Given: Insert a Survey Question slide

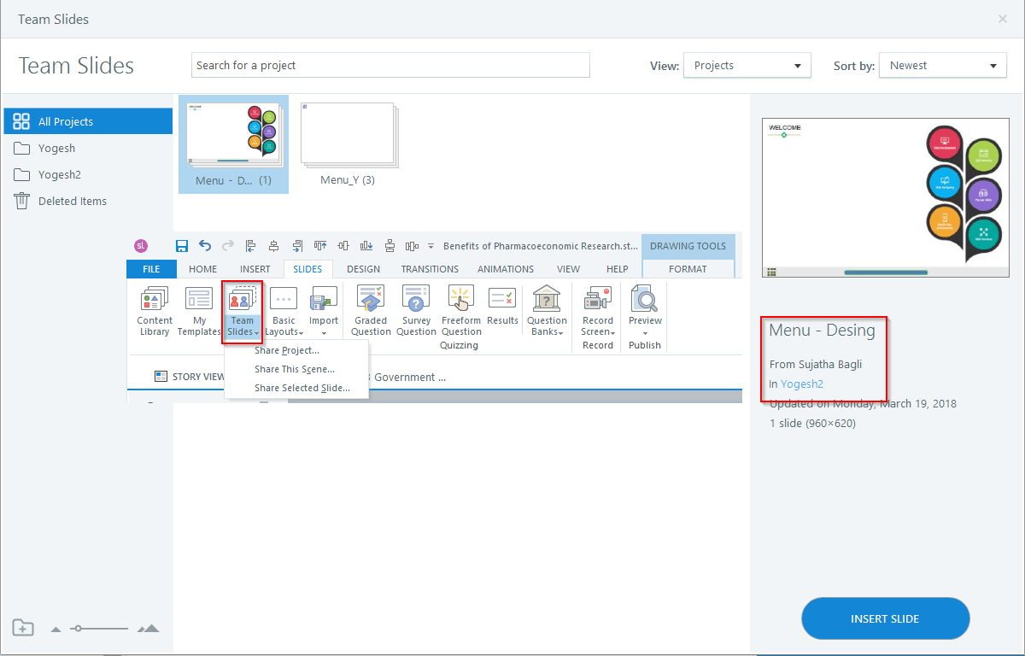Looking at the screenshot, I should pyautogui.click(x=416, y=311).
